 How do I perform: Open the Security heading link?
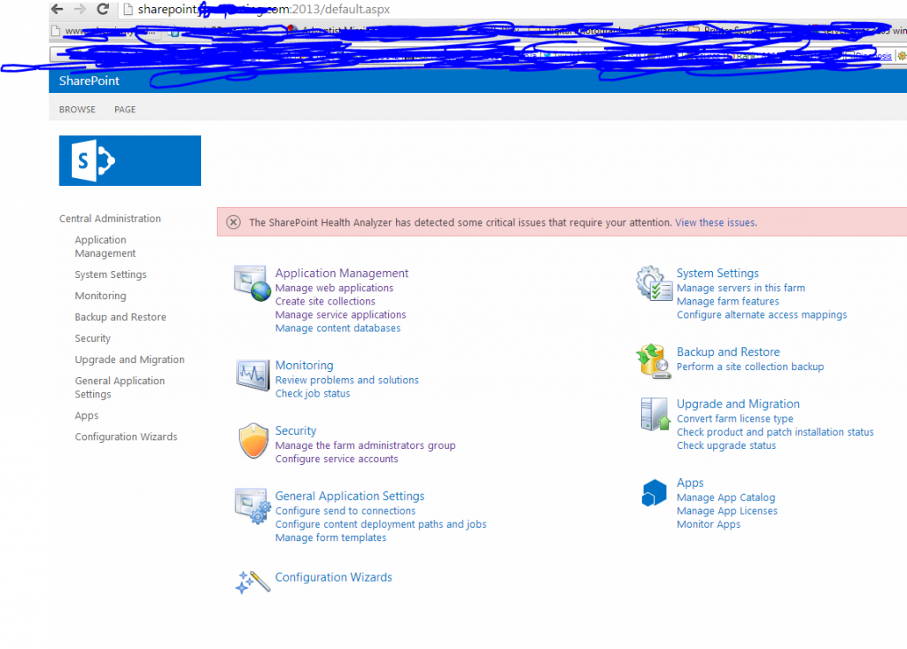point(296,431)
